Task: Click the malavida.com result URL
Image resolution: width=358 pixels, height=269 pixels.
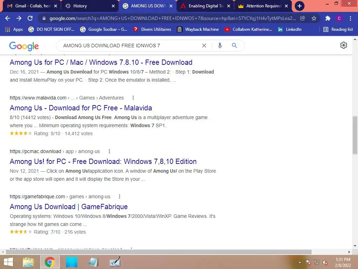Action: [67, 98]
